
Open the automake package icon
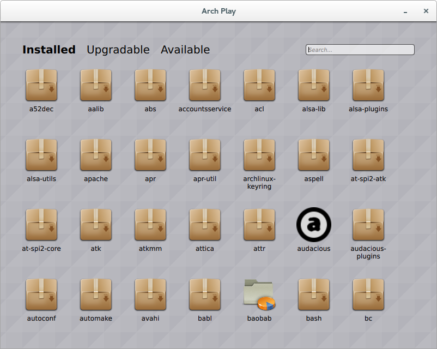click(96, 294)
